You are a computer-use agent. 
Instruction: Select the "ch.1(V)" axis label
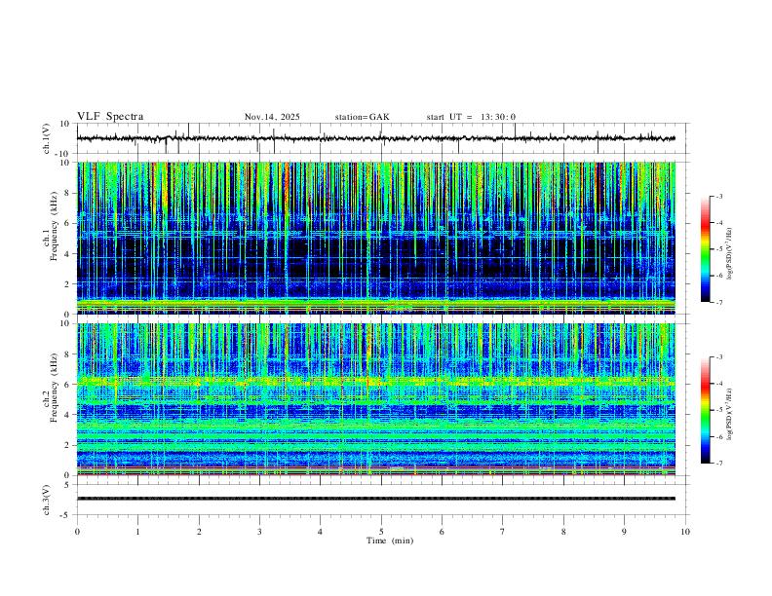pos(47,138)
